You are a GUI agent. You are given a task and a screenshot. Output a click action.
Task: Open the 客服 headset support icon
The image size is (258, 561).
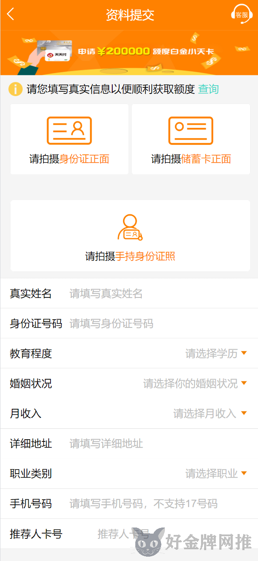click(241, 14)
